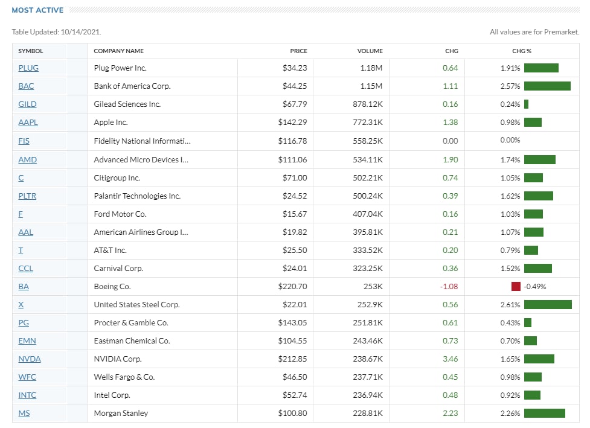The image size is (590, 428).
Task: Click the NVDA symbol link
Action: pyautogui.click(x=30, y=359)
